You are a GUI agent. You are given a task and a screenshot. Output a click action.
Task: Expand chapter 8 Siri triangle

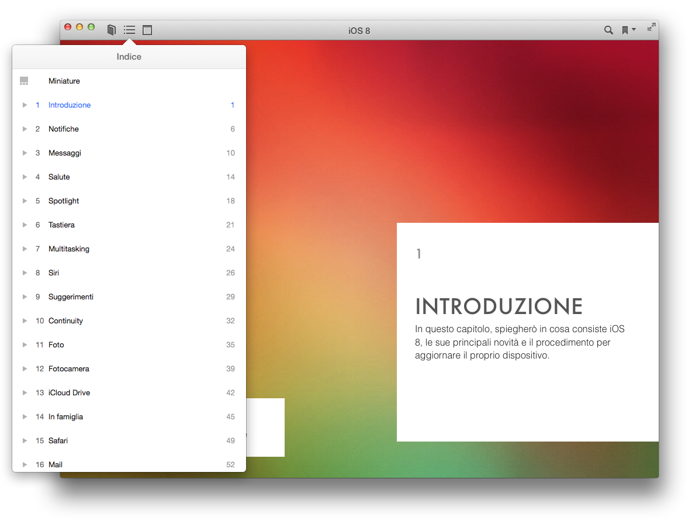[25, 273]
